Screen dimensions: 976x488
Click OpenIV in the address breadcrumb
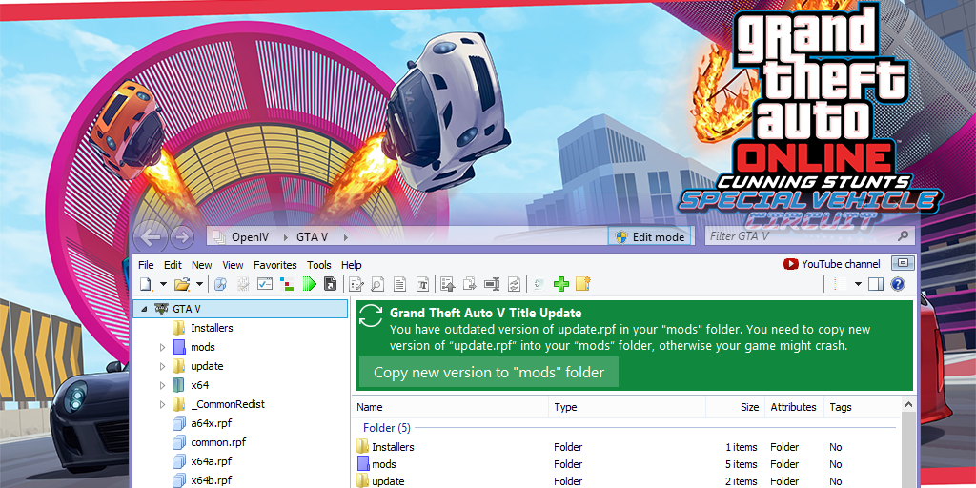point(253,237)
